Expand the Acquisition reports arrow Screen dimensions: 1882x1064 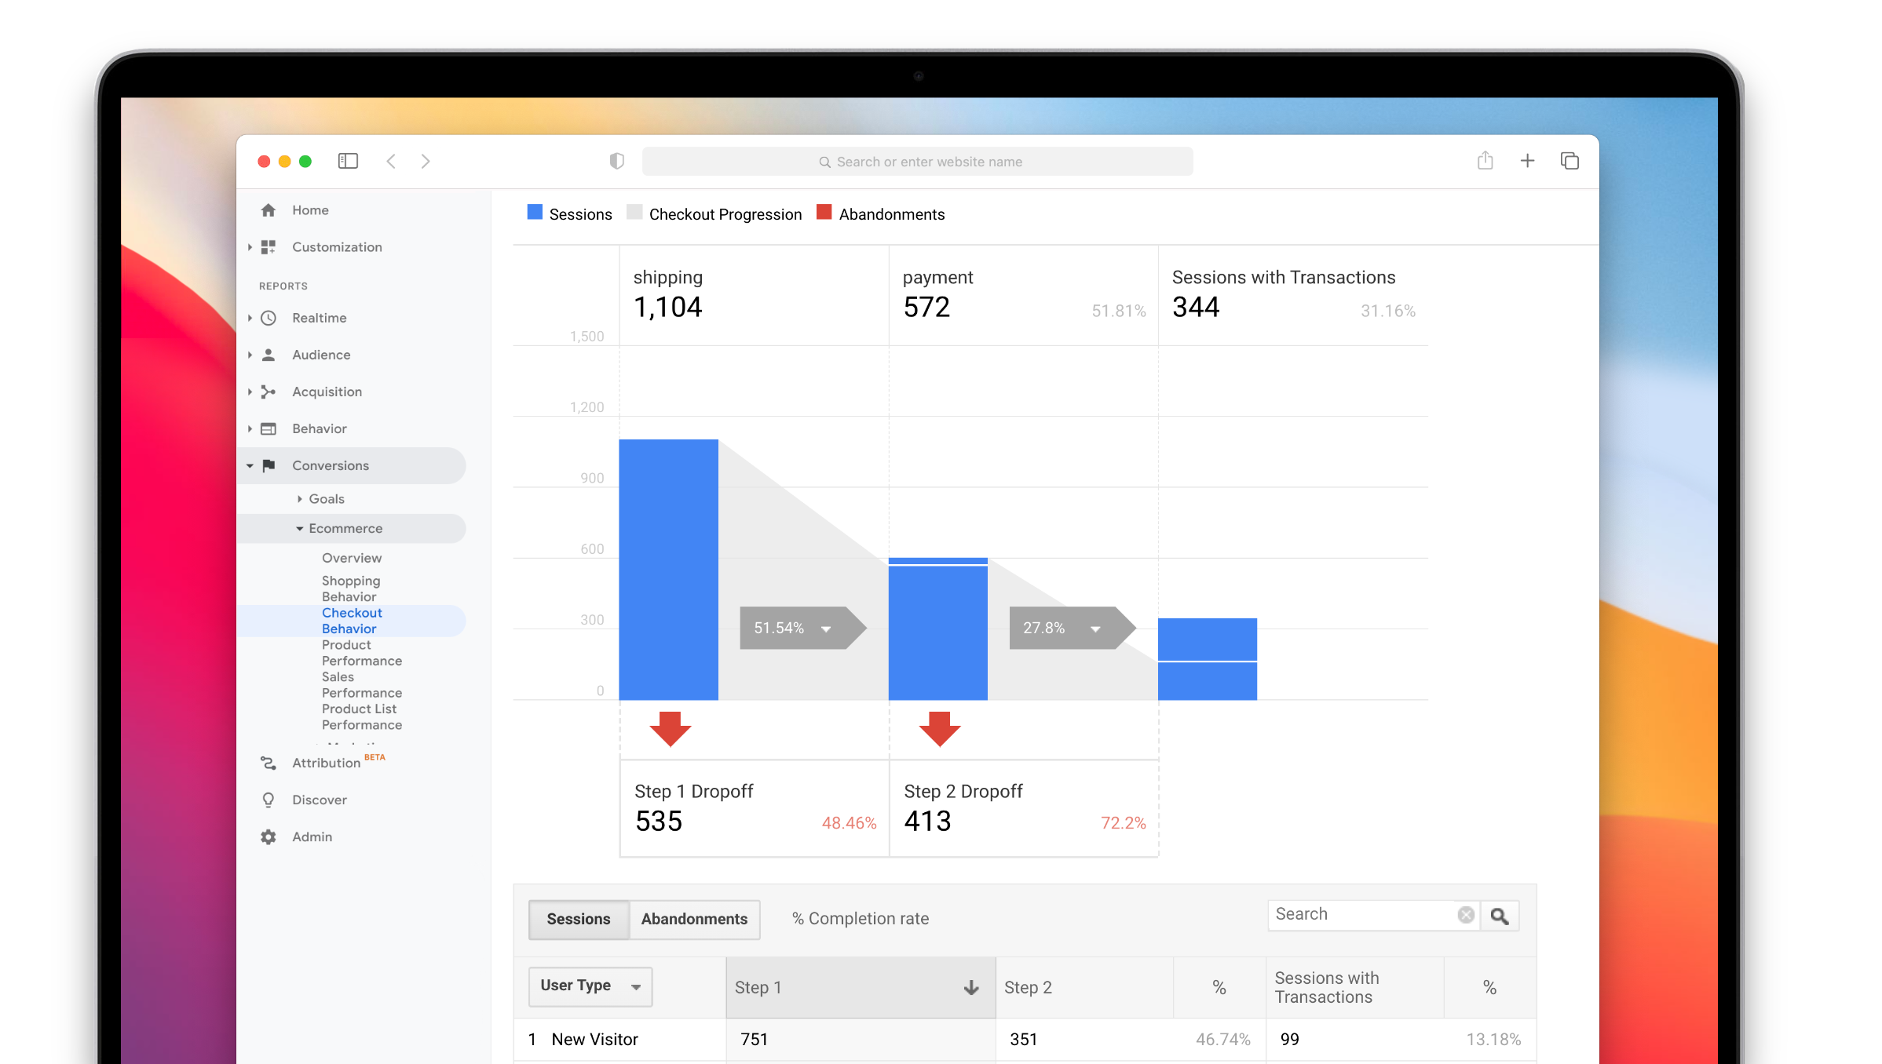(x=250, y=392)
